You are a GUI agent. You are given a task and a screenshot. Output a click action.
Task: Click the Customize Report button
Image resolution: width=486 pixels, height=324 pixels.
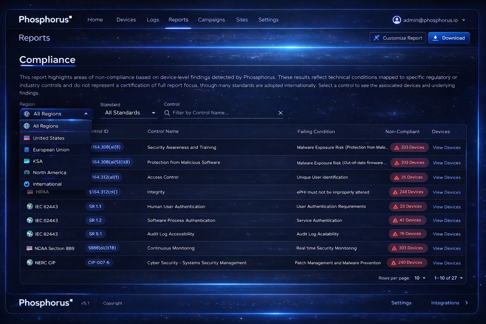point(398,38)
